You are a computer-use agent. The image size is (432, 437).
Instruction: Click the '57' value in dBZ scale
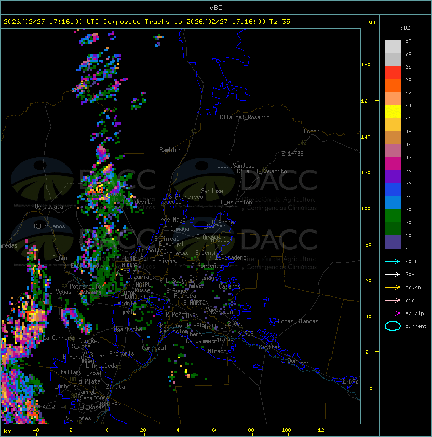tap(408, 92)
